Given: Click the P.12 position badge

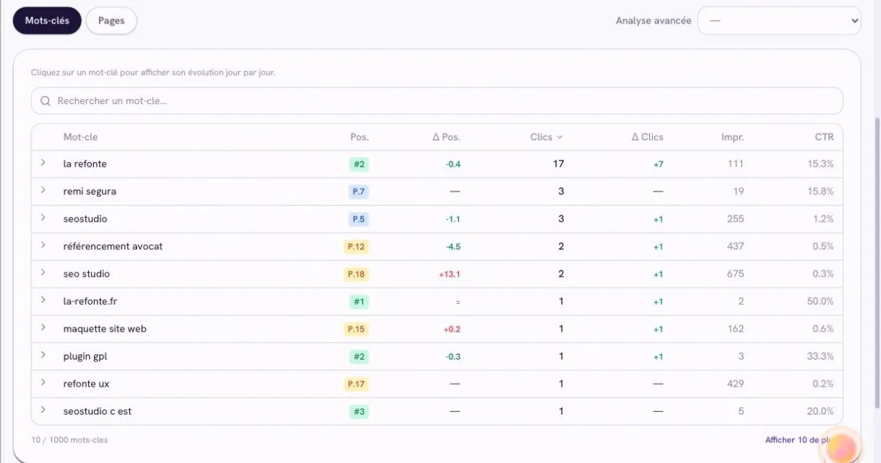Looking at the screenshot, I should 356,247.
